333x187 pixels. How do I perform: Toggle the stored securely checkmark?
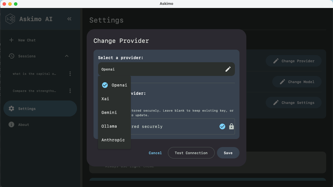point(222,126)
